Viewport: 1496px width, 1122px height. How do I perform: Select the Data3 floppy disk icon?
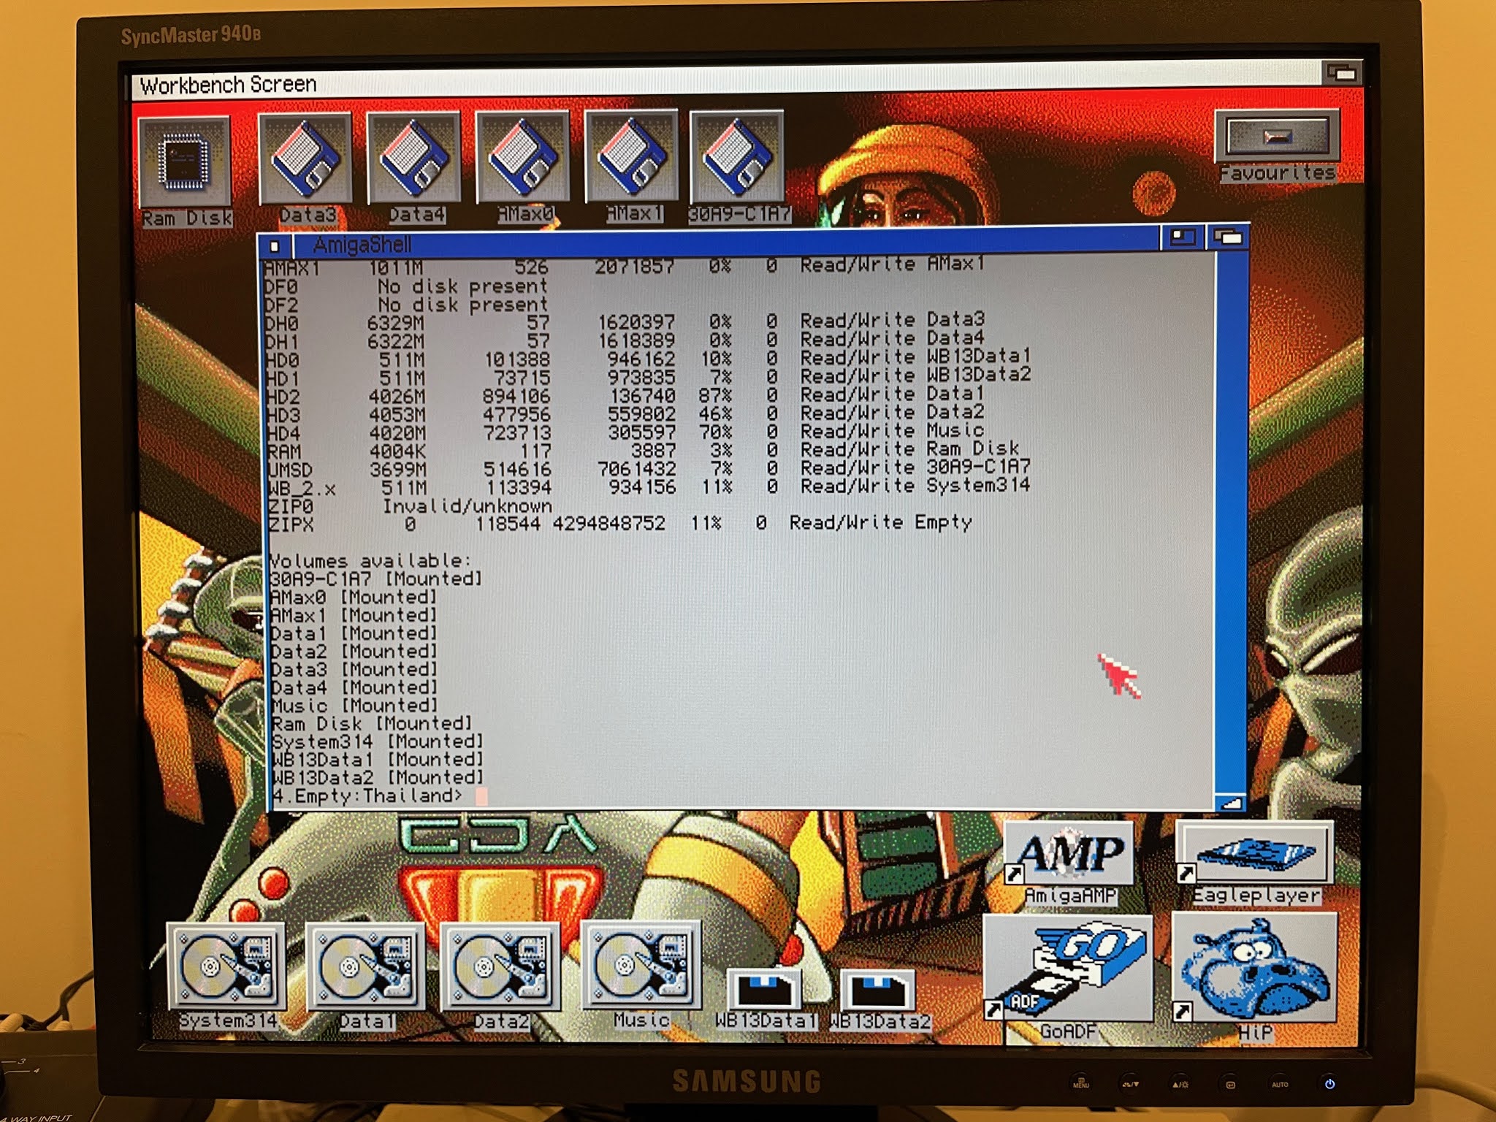tap(305, 159)
